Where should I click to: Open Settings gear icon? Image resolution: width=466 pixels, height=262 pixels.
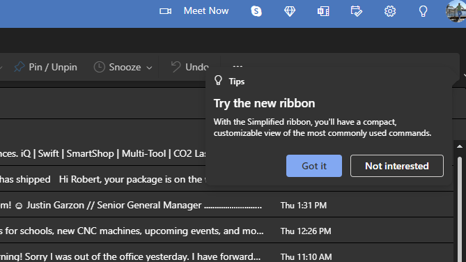click(x=390, y=11)
